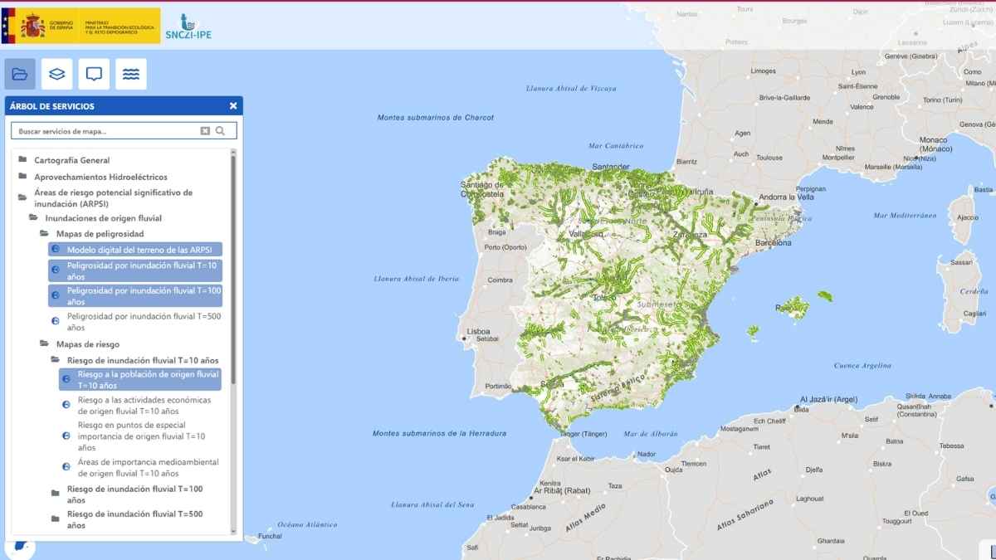Screen dimensions: 996x560
Task: Toggle Peligrosidad por inundación fluvial T=500 años layer
Action: tap(143, 322)
